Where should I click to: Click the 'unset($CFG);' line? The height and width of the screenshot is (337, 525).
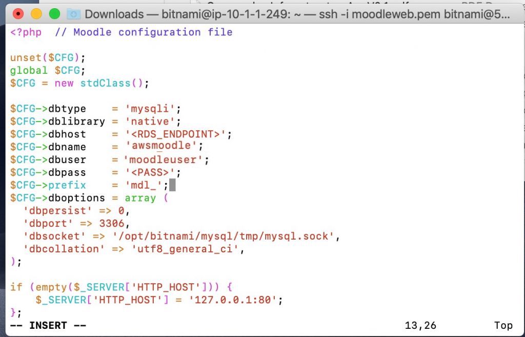[48, 57]
